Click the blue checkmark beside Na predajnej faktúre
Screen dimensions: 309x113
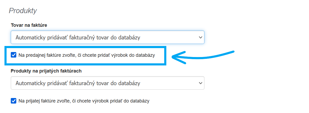[x=13, y=55]
